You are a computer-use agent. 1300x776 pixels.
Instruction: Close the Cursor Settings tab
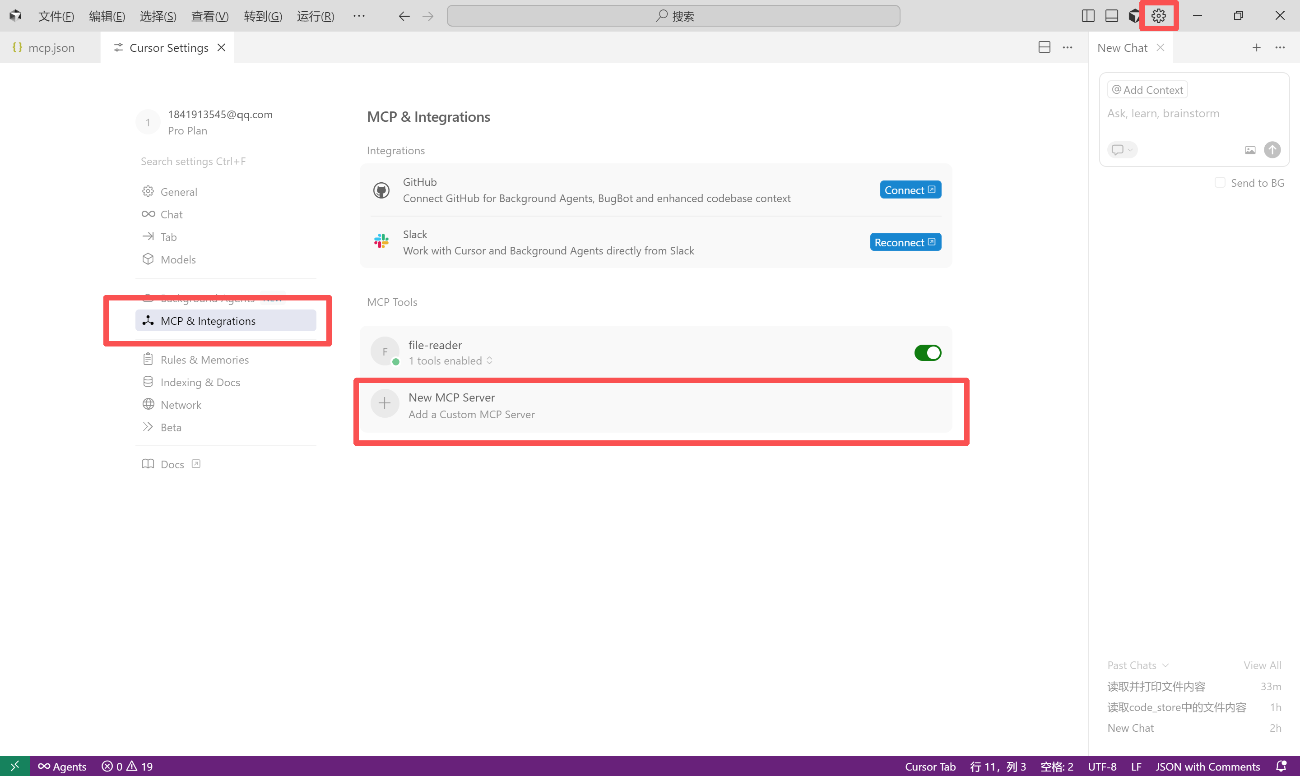[x=221, y=47]
